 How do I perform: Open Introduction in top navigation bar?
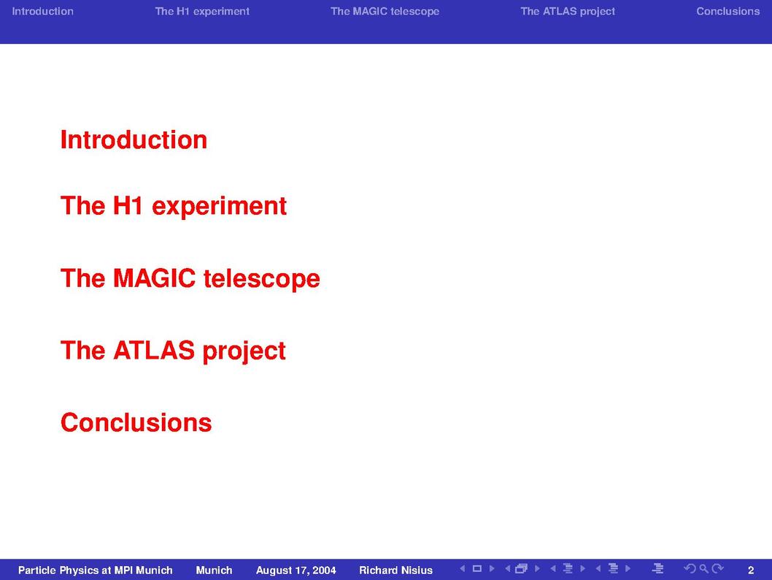43,11
